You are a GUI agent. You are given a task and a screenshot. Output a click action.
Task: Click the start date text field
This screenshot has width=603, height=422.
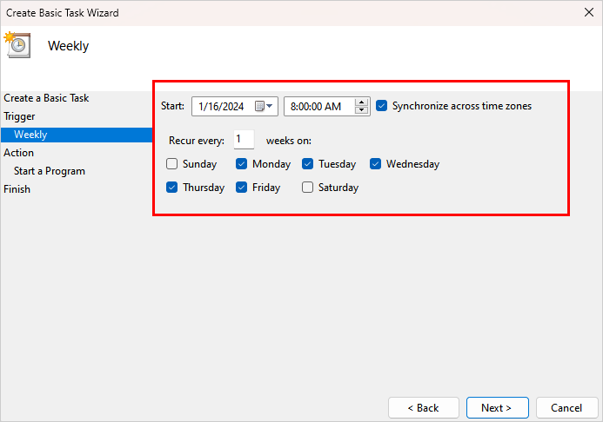pos(222,107)
